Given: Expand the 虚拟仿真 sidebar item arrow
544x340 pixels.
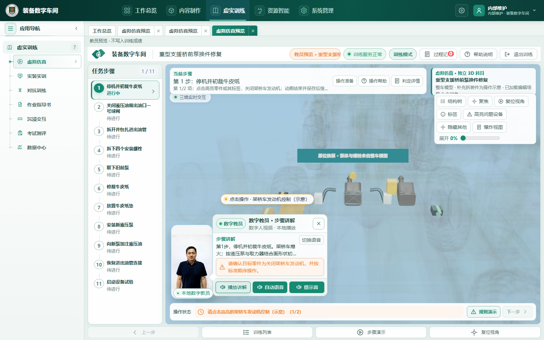Looking at the screenshot, I should point(75,62).
